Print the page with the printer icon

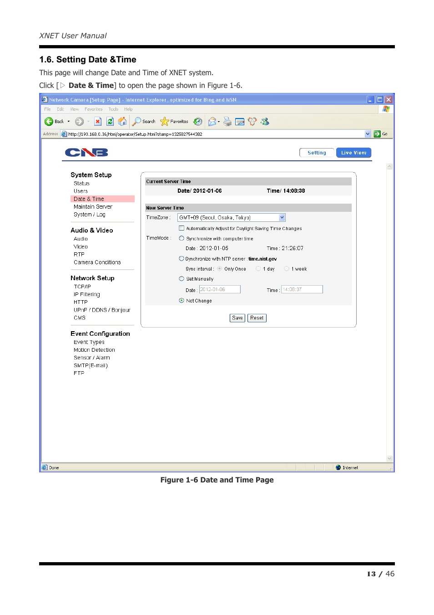click(x=227, y=121)
